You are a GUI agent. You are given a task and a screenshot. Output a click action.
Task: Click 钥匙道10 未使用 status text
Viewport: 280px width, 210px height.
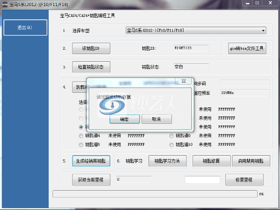click(205, 144)
